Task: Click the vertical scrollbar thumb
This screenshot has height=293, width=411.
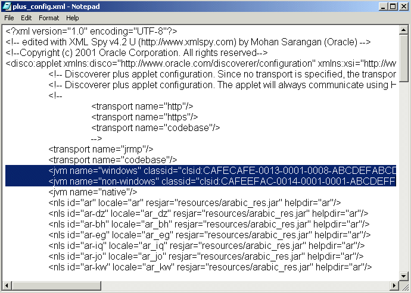Action: (404, 58)
